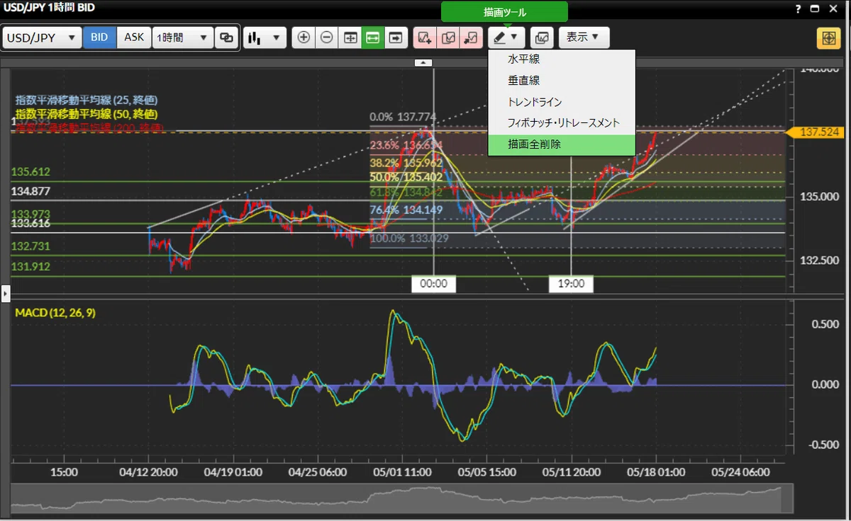Click the remove indicator icon

click(x=472, y=38)
